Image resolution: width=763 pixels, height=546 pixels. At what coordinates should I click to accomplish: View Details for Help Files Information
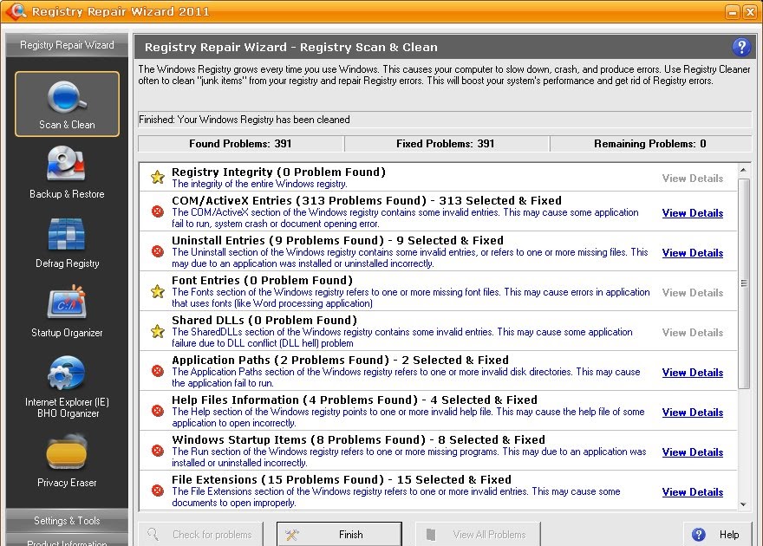(693, 413)
